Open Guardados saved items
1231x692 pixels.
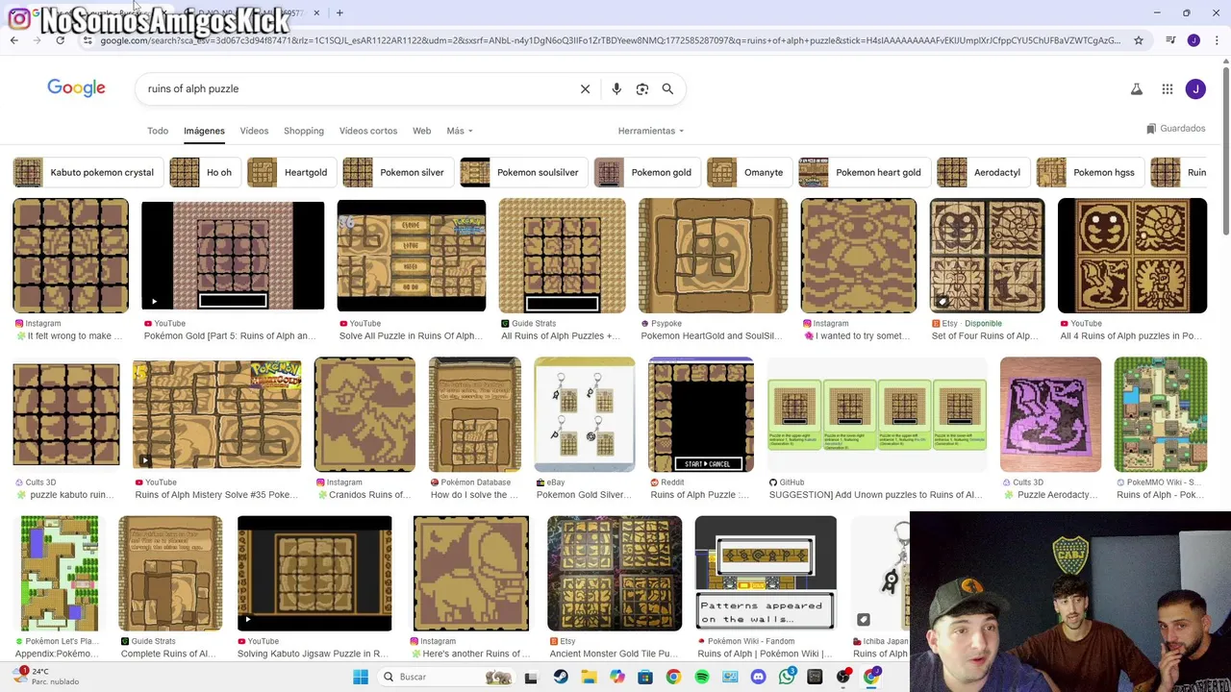pyautogui.click(x=1176, y=129)
